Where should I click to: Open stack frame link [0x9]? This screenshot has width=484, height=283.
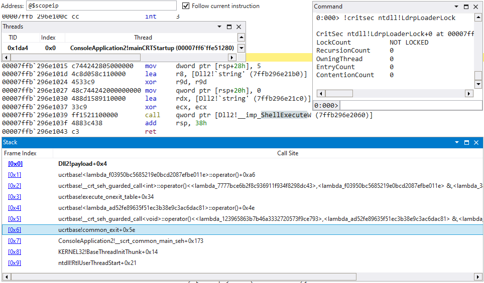(x=15, y=263)
